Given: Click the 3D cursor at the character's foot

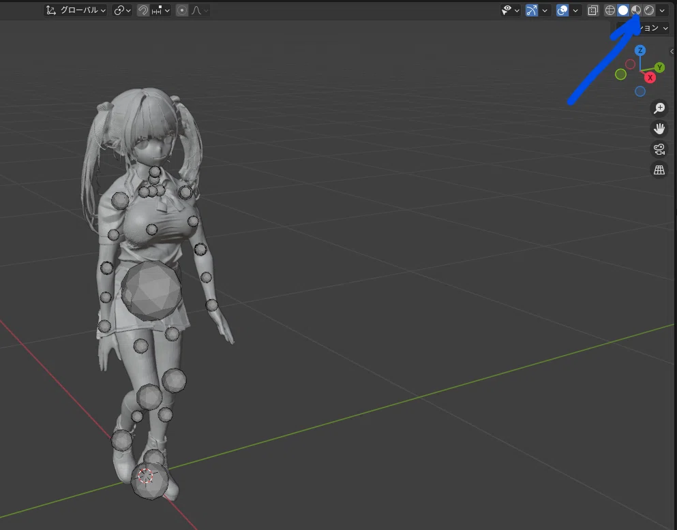Looking at the screenshot, I should point(145,476).
